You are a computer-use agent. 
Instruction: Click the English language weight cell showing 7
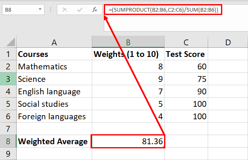coord(128,91)
